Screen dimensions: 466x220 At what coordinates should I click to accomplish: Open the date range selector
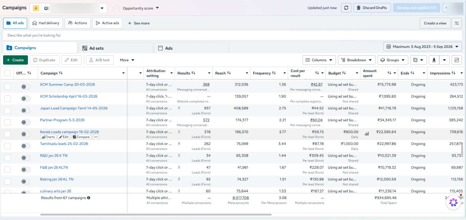[x=423, y=47]
